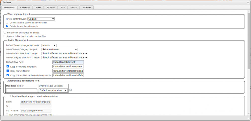This screenshot has width=251, height=121.
Task: Toggle This server requires a secure connection
Action: pyautogui.click(x=7, y=114)
